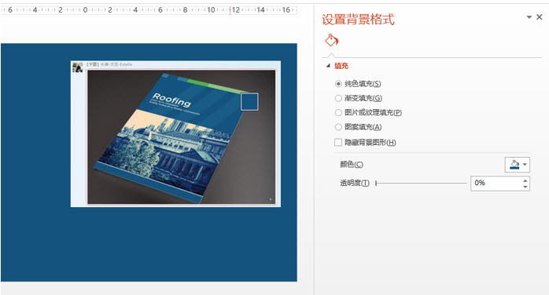Click the transparency slider track
The height and width of the screenshot is (295, 549).
(422, 183)
